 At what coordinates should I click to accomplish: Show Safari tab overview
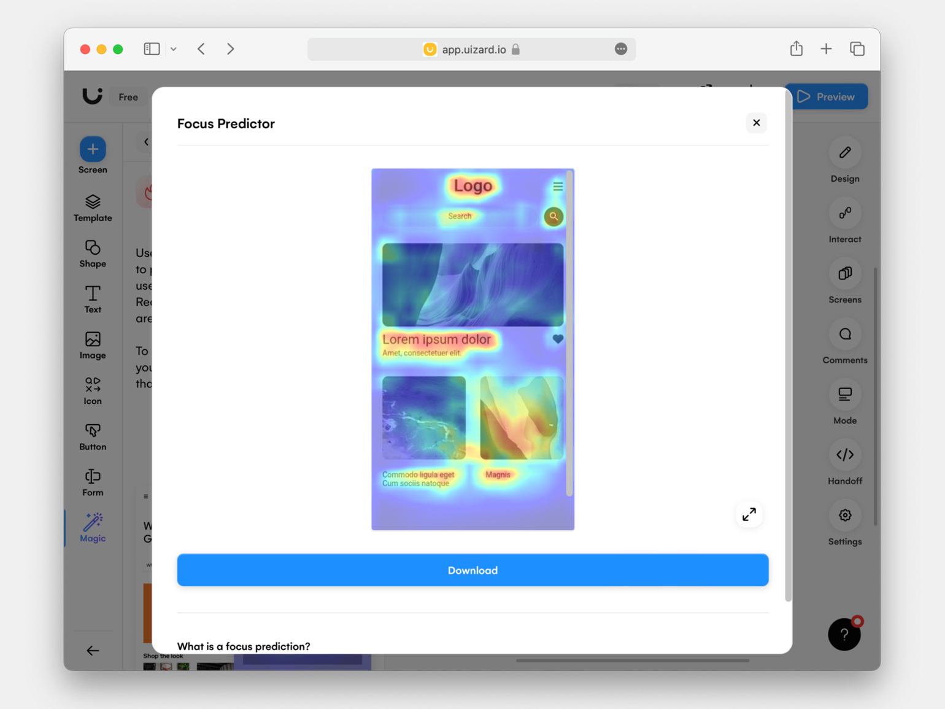tap(857, 49)
